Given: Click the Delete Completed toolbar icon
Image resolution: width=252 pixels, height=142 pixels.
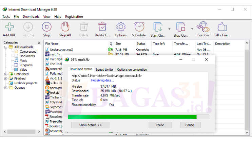Looking at the screenshot, I should click(x=102, y=27).
